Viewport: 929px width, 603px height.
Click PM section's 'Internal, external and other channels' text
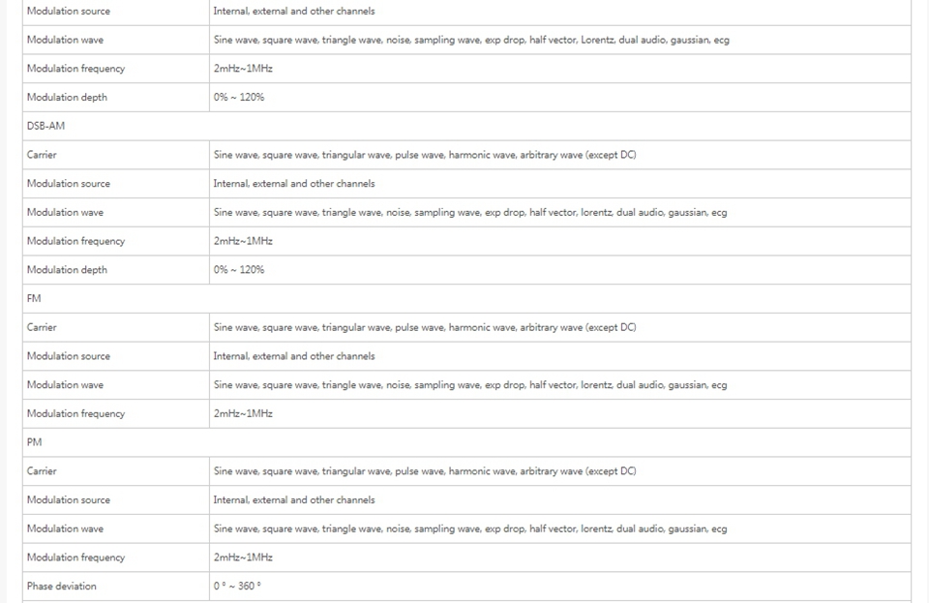294,500
